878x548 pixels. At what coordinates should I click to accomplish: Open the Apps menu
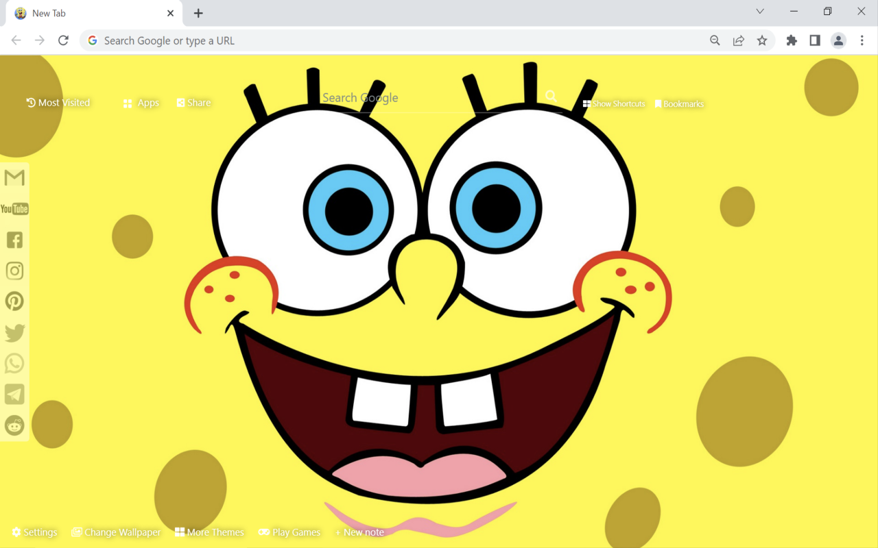pos(141,103)
